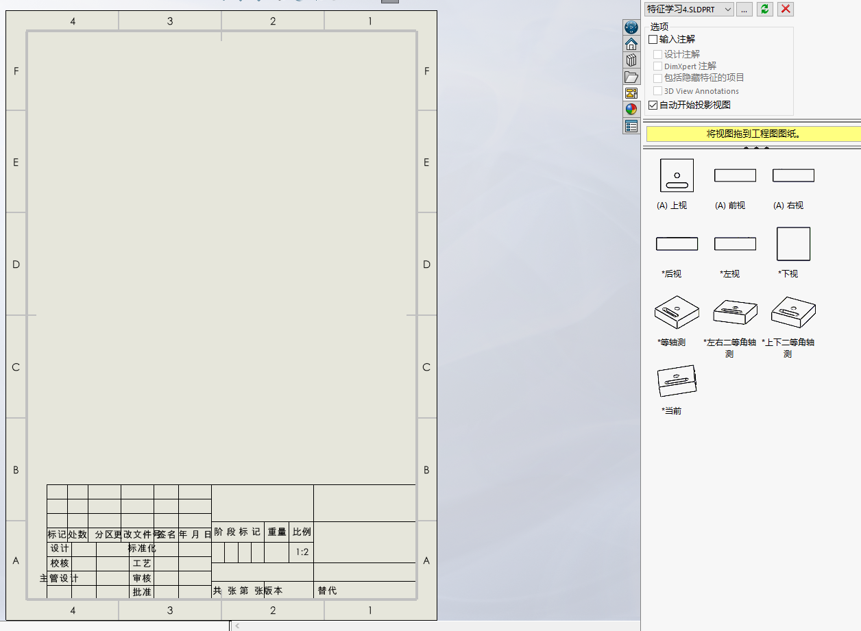
Task: Clear all views with the red X
Action: coord(786,9)
